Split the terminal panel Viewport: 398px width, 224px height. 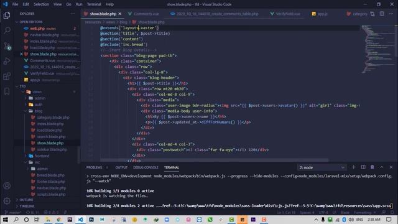[x=363, y=167]
